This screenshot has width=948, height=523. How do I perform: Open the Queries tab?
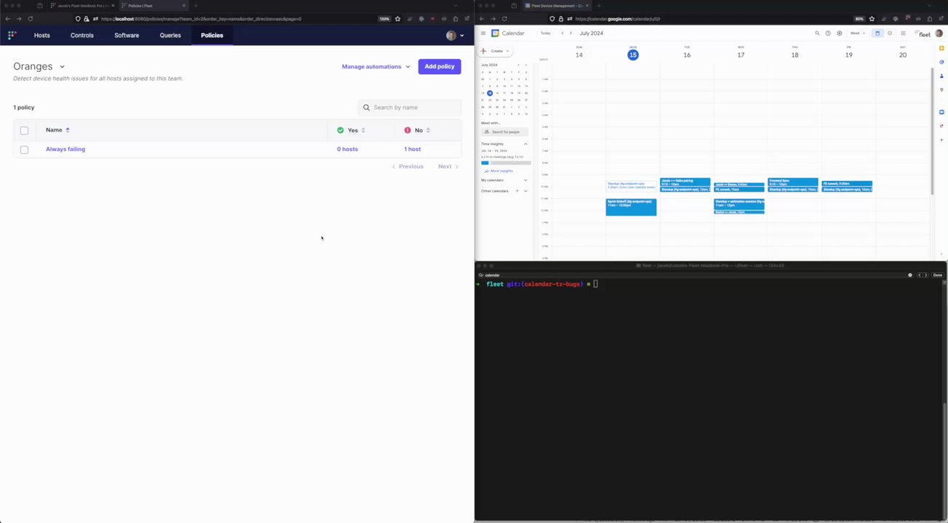[x=170, y=35]
